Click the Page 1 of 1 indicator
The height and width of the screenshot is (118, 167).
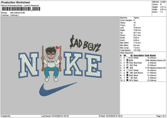pos(161,116)
